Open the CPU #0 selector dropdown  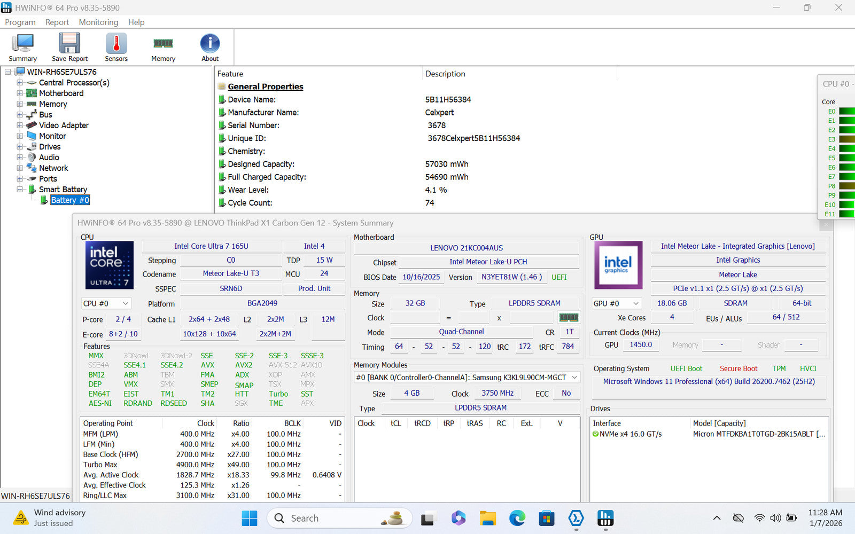click(106, 303)
